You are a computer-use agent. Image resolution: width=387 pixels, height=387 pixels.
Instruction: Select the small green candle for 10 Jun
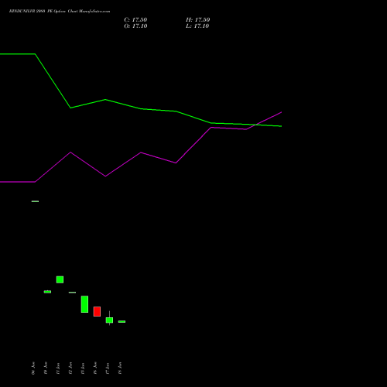tap(47, 292)
